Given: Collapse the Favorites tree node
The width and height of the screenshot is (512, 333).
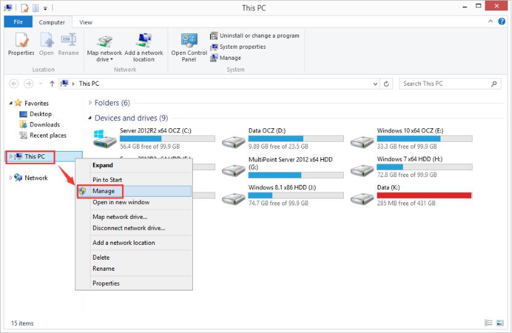Looking at the screenshot, I should (10, 103).
